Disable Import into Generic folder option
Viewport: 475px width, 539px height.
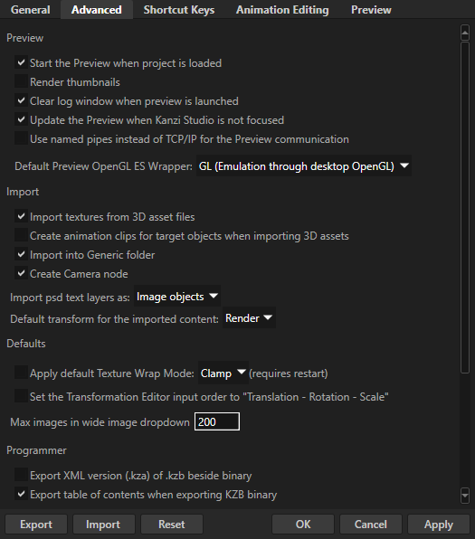pos(21,254)
